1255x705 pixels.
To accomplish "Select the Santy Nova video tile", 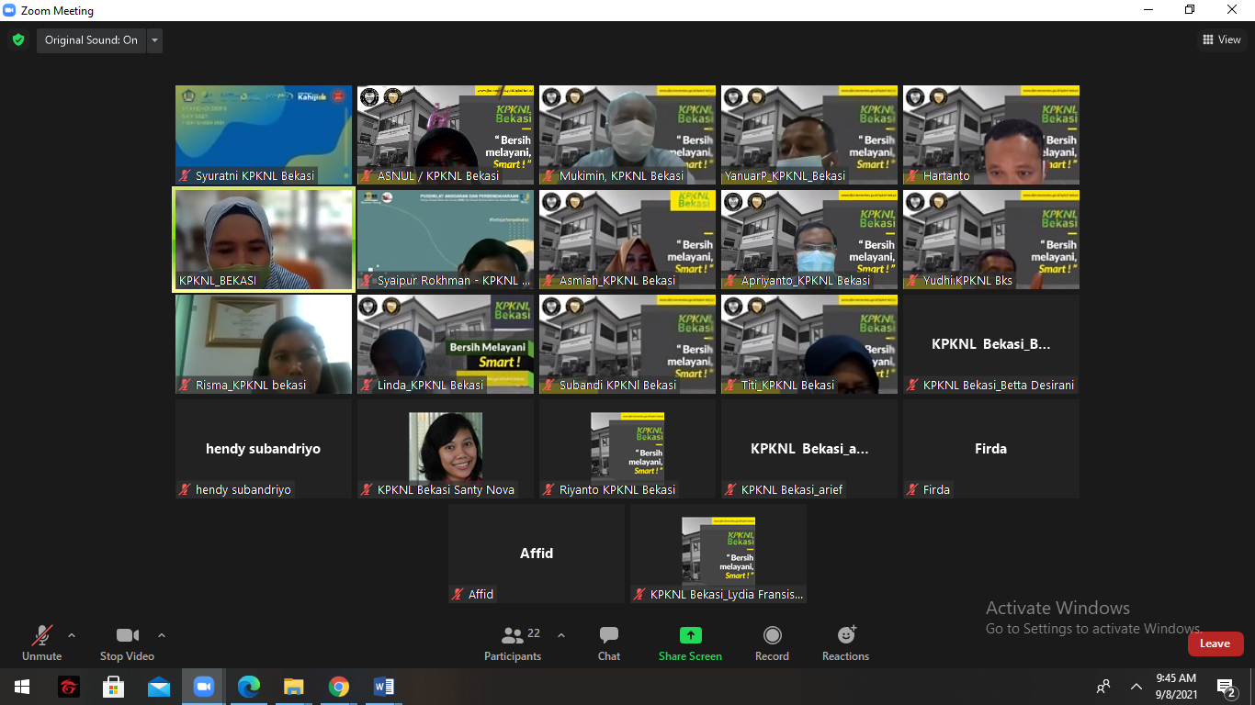I will [446, 448].
